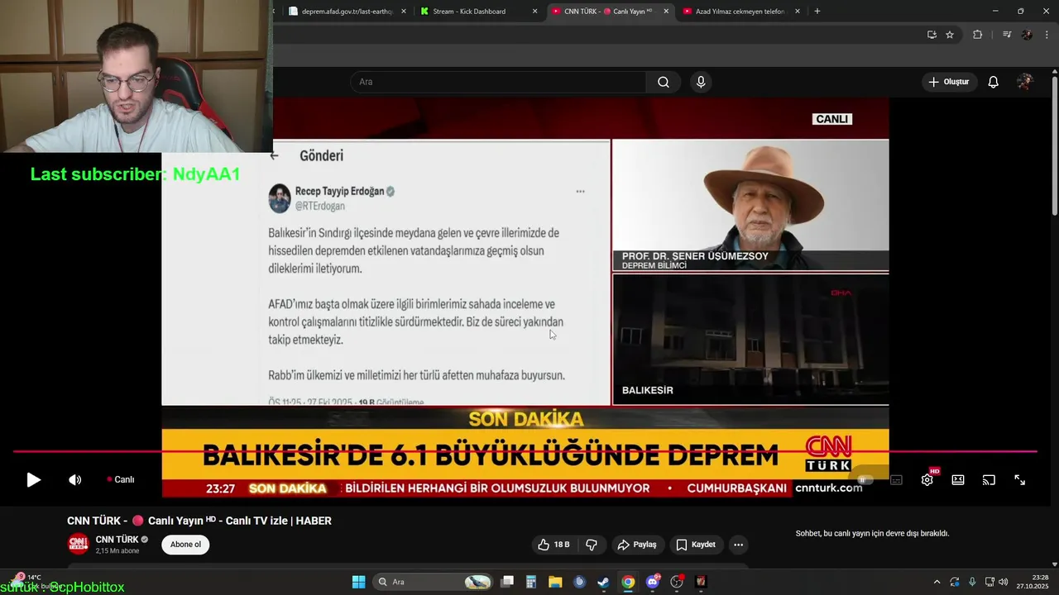Viewport: 1059px width, 595px height.
Task: Open Windows Start menu
Action: 358,582
